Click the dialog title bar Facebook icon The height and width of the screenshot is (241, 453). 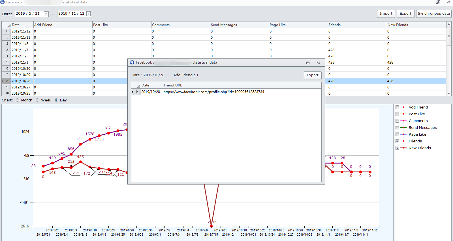point(132,62)
